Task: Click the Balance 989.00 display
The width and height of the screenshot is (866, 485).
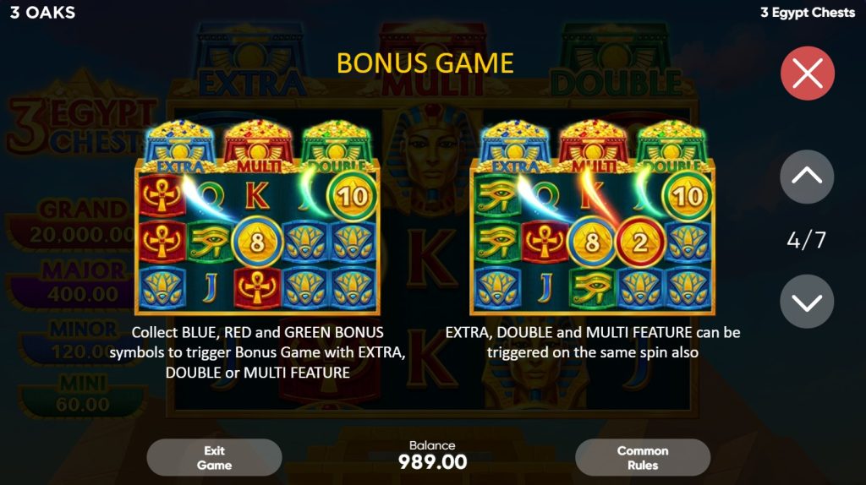Action: (x=432, y=455)
